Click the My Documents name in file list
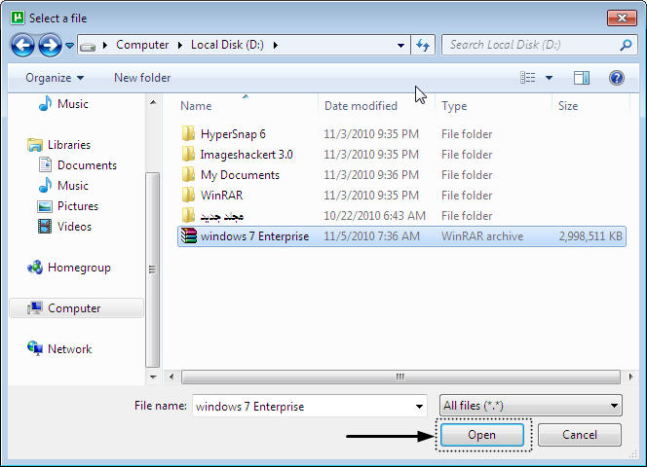 pyautogui.click(x=240, y=175)
